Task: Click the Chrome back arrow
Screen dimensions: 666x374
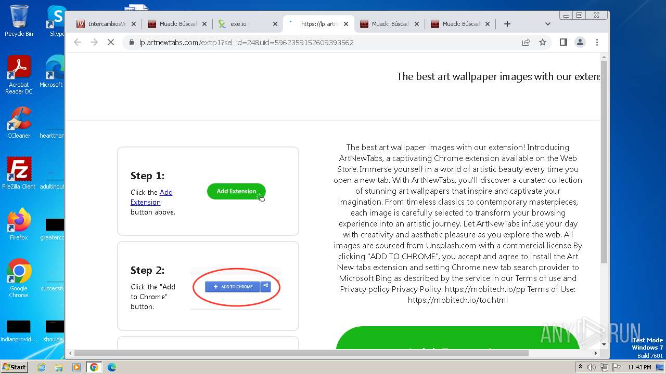Action: [x=78, y=43]
